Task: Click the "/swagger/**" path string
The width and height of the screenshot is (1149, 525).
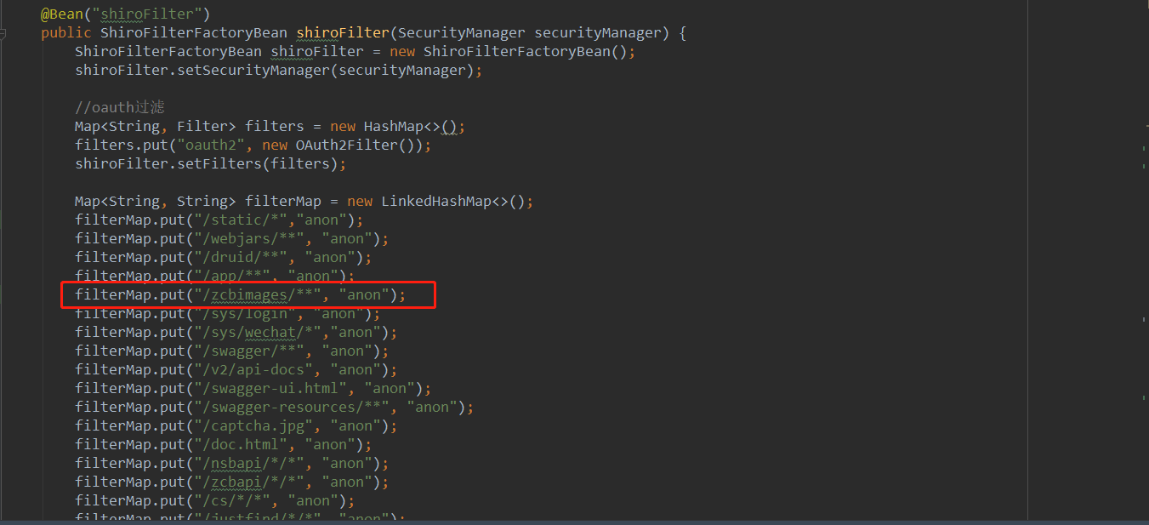Action: (x=249, y=351)
